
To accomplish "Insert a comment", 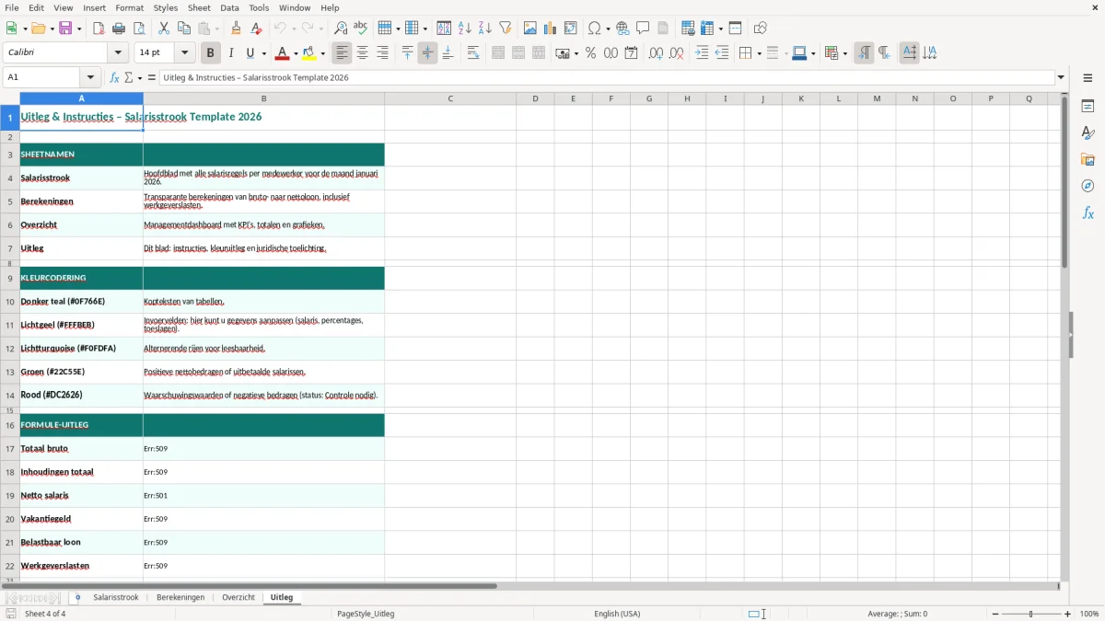I will [x=644, y=29].
